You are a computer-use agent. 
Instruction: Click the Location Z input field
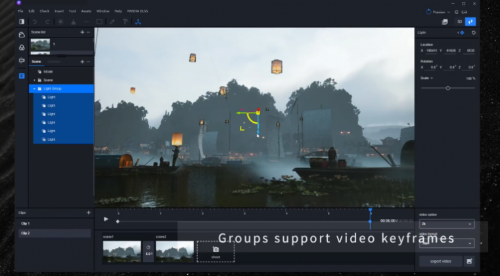469,51
